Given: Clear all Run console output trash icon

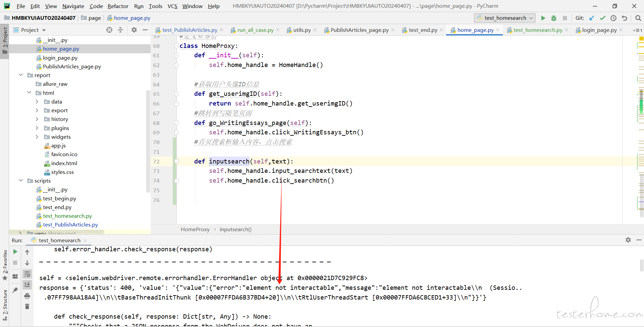Looking at the screenshot, I should click(27, 306).
